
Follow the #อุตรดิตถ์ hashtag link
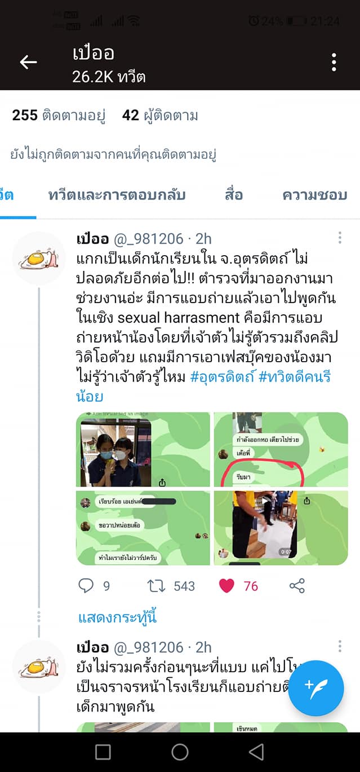coord(223,377)
